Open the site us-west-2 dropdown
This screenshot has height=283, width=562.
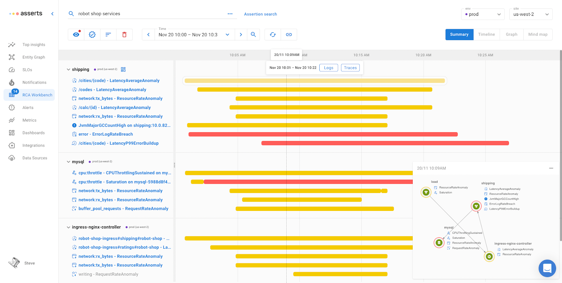click(530, 14)
